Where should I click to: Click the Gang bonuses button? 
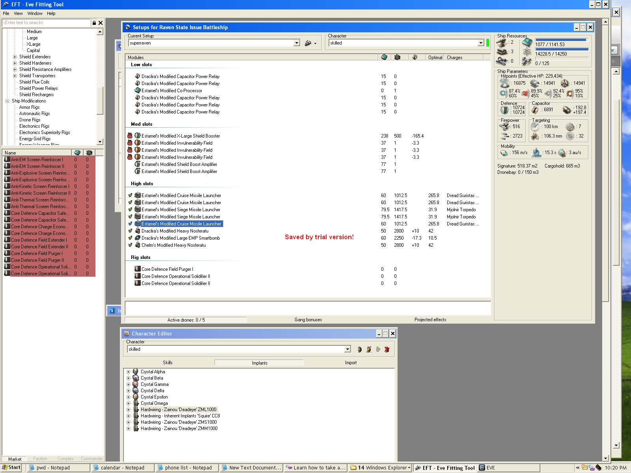(308, 320)
